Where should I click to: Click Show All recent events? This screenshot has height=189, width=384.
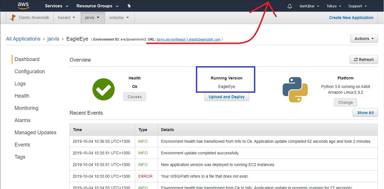[365, 113]
